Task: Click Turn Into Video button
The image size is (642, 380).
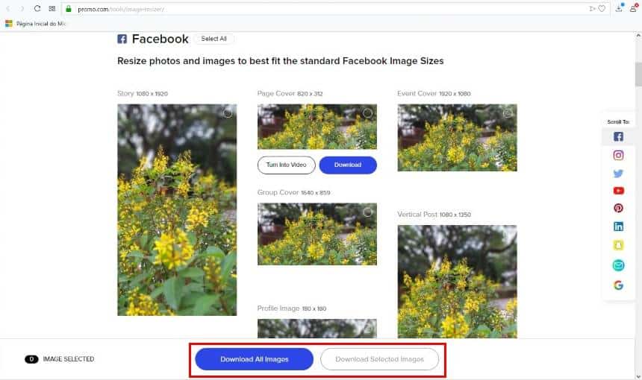Action: (x=286, y=165)
